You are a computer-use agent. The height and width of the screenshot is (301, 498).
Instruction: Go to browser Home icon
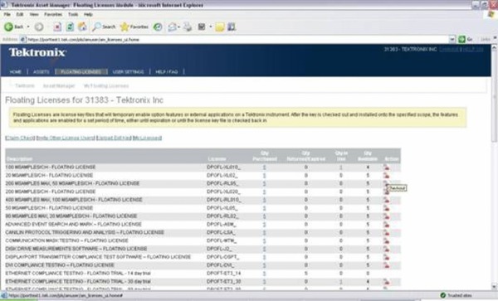[82, 27]
